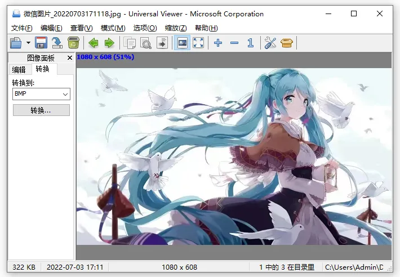Click the app icon in title bar
This screenshot has width=400, height=277.
click(16, 14)
